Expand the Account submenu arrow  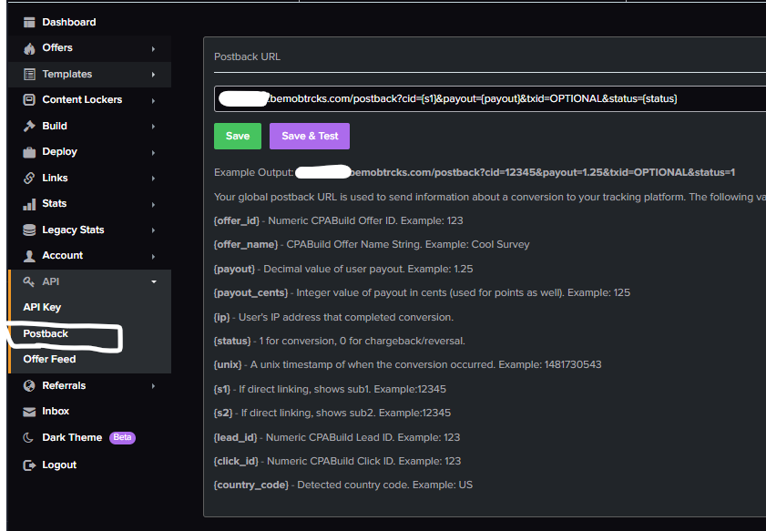click(153, 256)
